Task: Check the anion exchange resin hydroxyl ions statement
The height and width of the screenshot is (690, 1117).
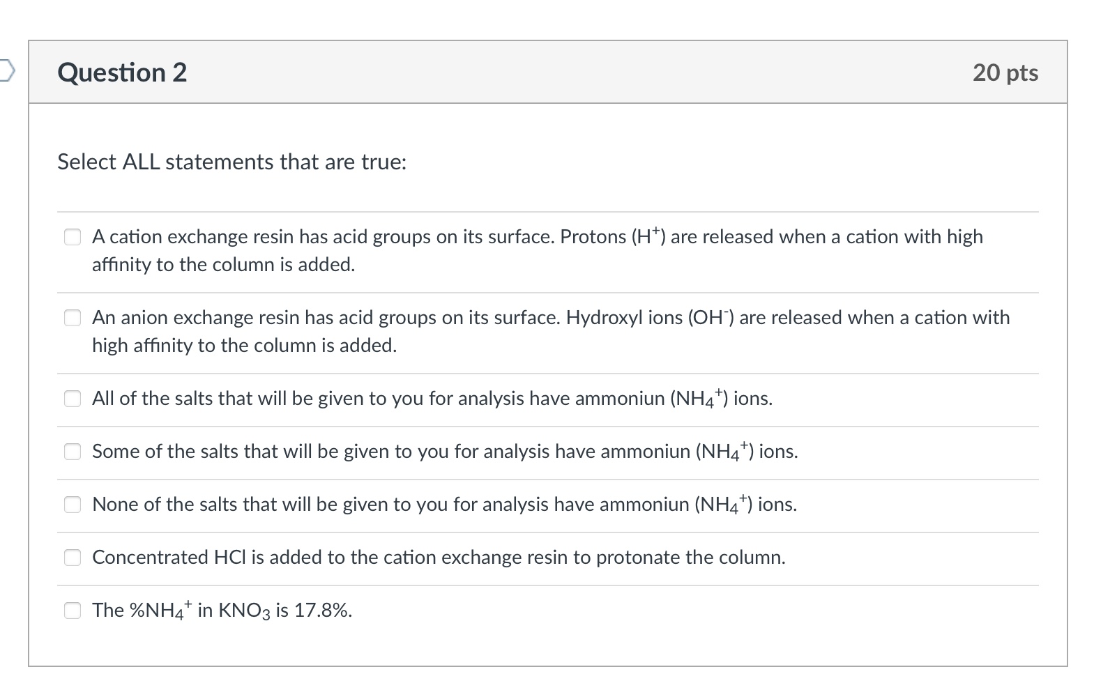Action: 73,318
